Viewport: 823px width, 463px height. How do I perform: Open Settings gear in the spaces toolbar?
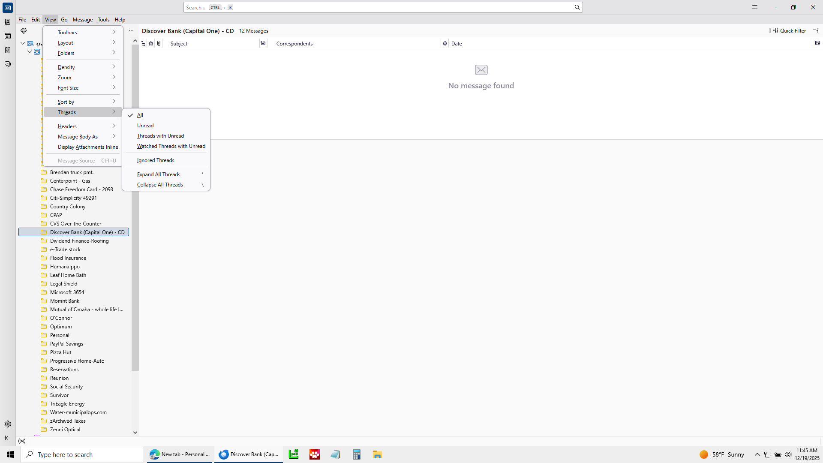tap(8, 424)
